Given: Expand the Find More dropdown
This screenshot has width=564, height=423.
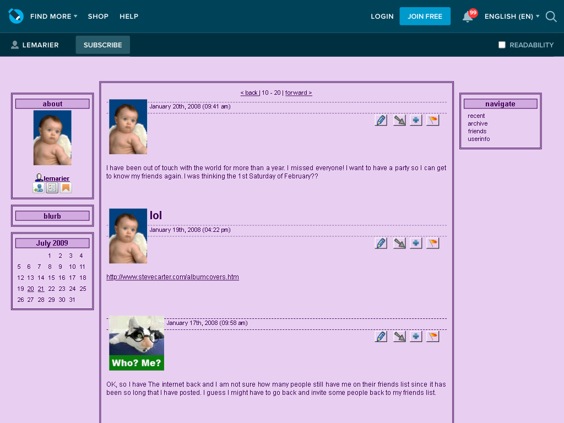Looking at the screenshot, I should pos(53,16).
